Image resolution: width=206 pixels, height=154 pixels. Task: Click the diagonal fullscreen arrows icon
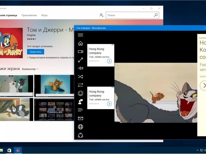[80, 60]
